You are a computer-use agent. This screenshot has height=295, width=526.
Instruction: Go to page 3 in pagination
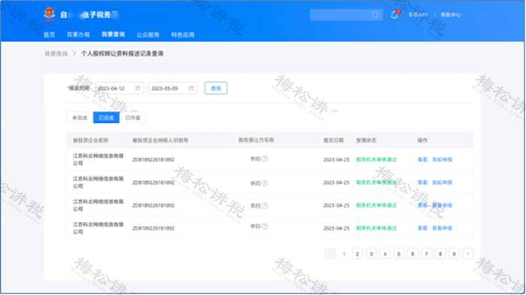click(371, 254)
